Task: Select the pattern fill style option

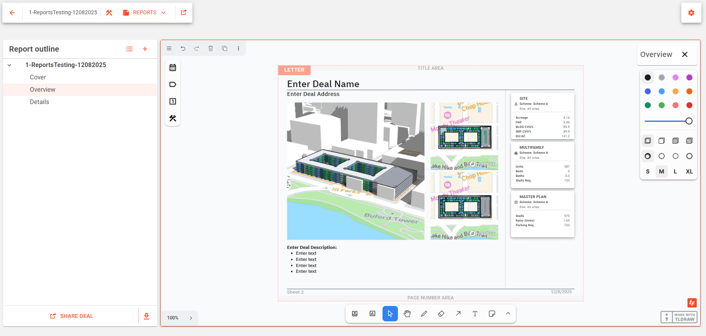Action: (689, 141)
